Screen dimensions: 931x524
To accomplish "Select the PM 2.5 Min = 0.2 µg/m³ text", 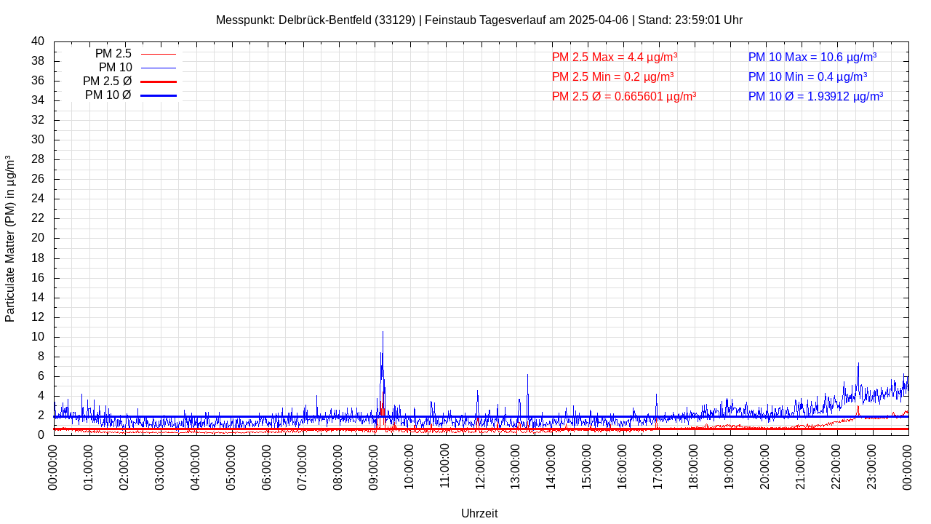I will click(612, 76).
